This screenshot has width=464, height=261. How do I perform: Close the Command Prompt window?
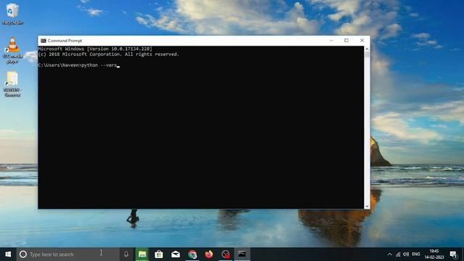pos(362,41)
